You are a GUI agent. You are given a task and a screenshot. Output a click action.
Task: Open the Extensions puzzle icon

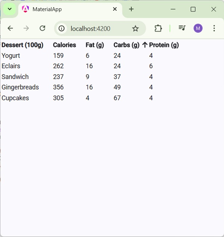tap(158, 28)
